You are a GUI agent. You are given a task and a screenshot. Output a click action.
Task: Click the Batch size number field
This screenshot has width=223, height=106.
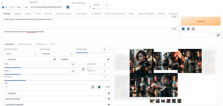click(x=105, y=71)
